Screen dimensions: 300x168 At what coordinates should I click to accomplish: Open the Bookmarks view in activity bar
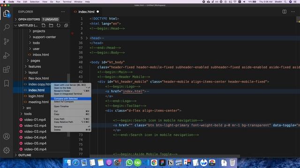coord(7,83)
